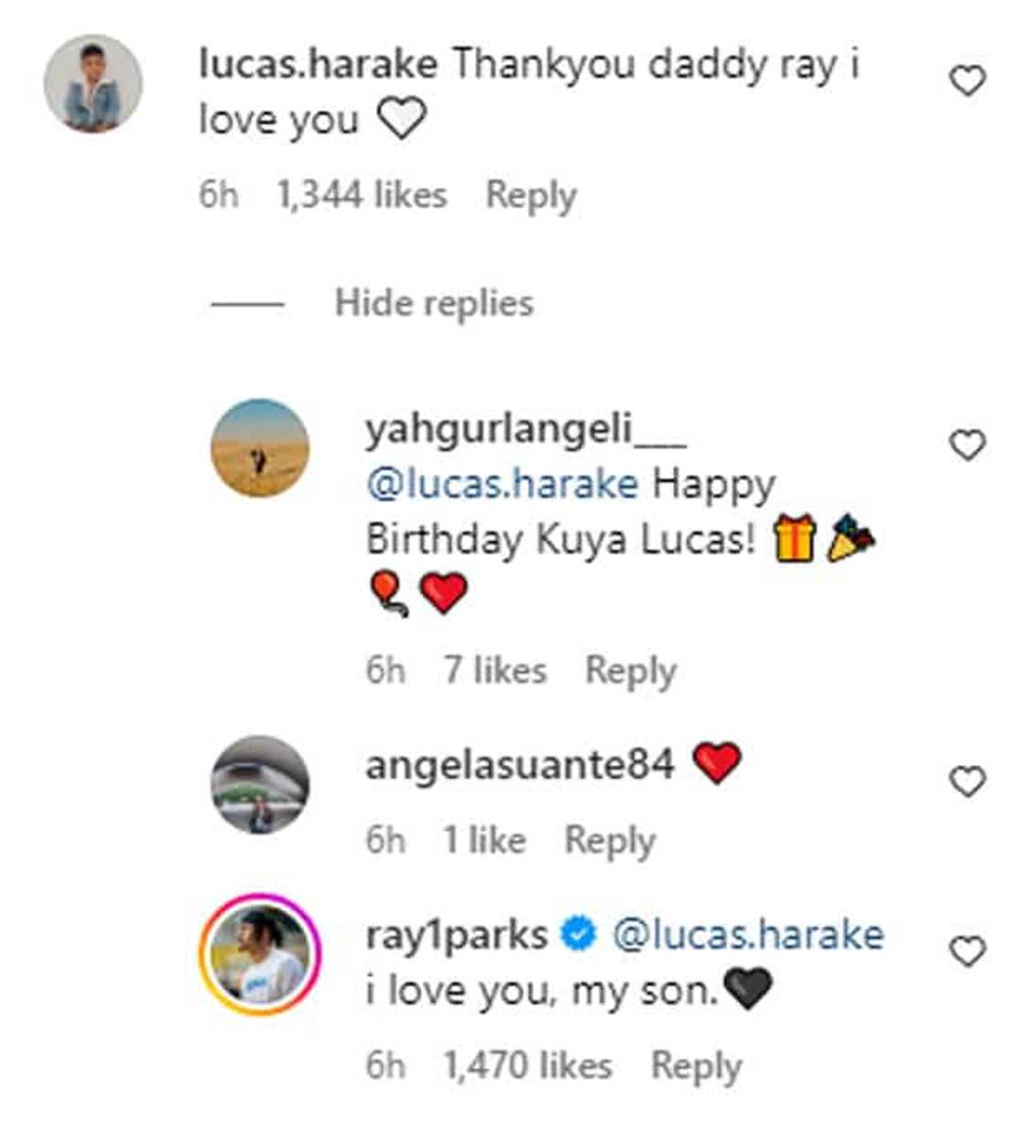Click @lucas.harake mention in ray1parks' reply
This screenshot has height=1121, width=1023.
[x=747, y=935]
